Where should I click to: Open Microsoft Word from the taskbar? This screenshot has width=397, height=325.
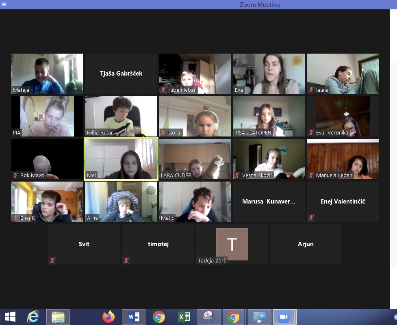point(133,317)
